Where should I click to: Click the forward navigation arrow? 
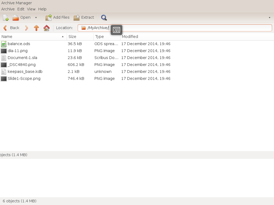27,28
